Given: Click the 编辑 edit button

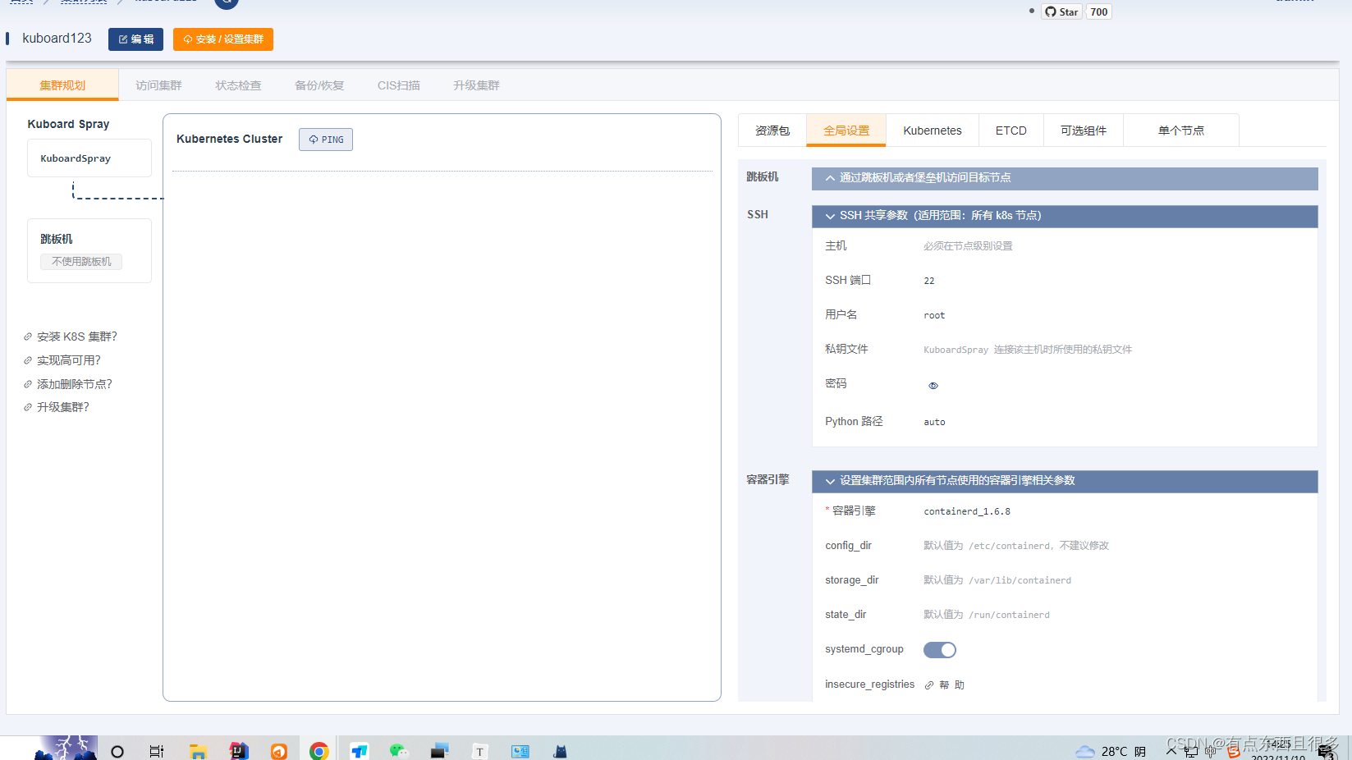Looking at the screenshot, I should point(135,39).
